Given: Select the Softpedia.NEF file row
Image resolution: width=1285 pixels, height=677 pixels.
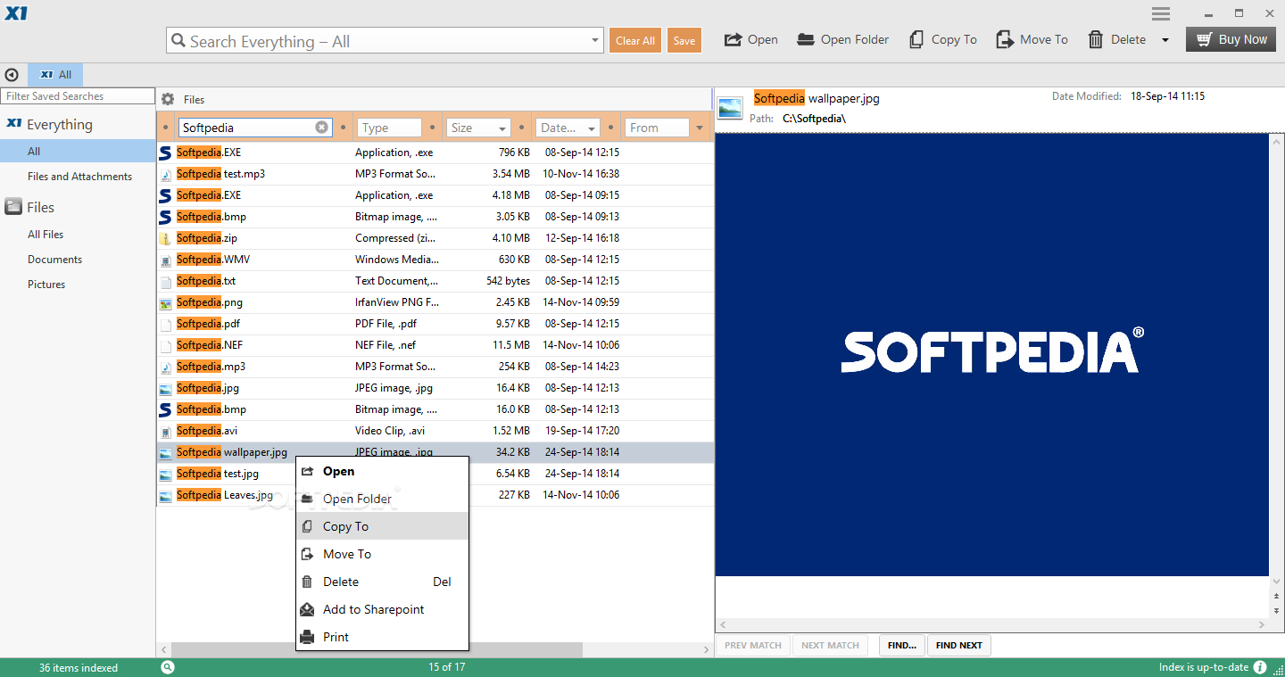Looking at the screenshot, I should click(x=435, y=345).
